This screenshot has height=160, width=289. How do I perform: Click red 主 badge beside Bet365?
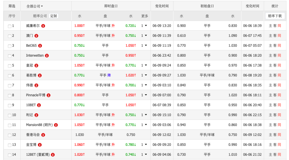click(40, 46)
